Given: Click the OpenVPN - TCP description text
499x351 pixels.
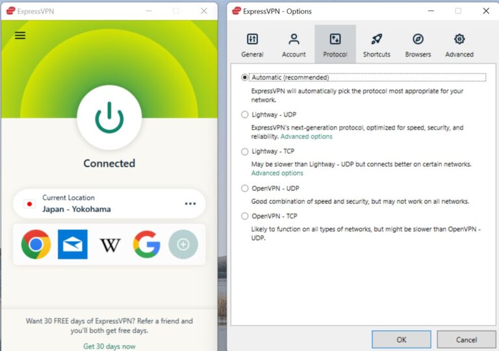Looking at the screenshot, I should [x=366, y=234].
